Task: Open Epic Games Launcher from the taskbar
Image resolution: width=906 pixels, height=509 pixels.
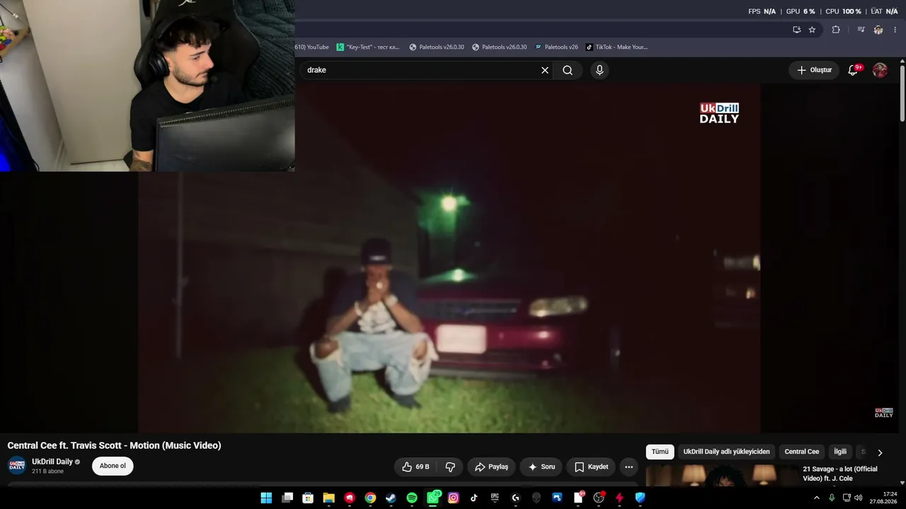Action: coord(495,498)
